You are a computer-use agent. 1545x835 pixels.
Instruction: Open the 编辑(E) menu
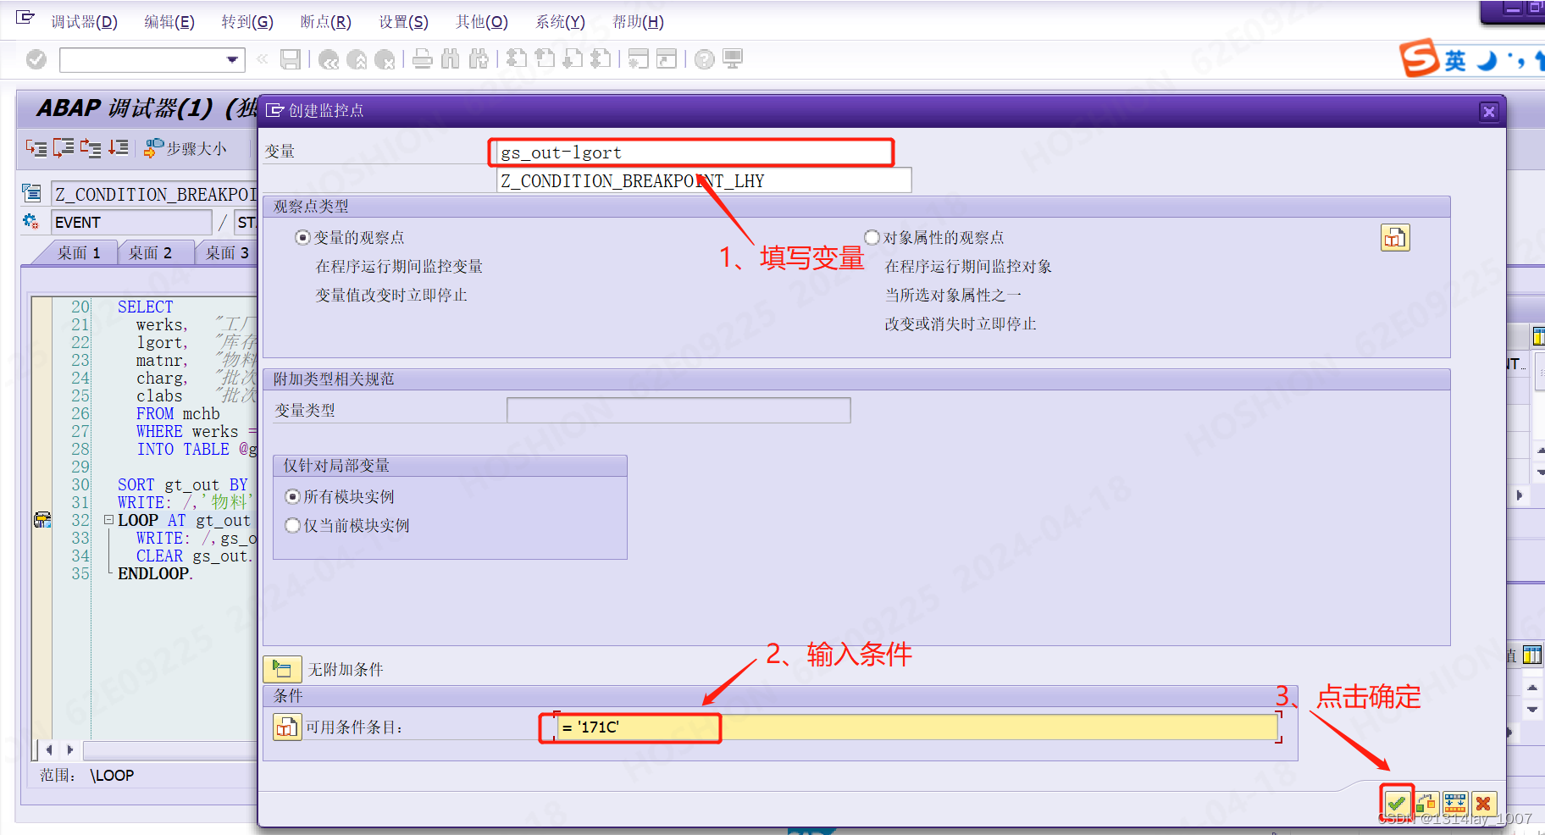click(x=169, y=22)
